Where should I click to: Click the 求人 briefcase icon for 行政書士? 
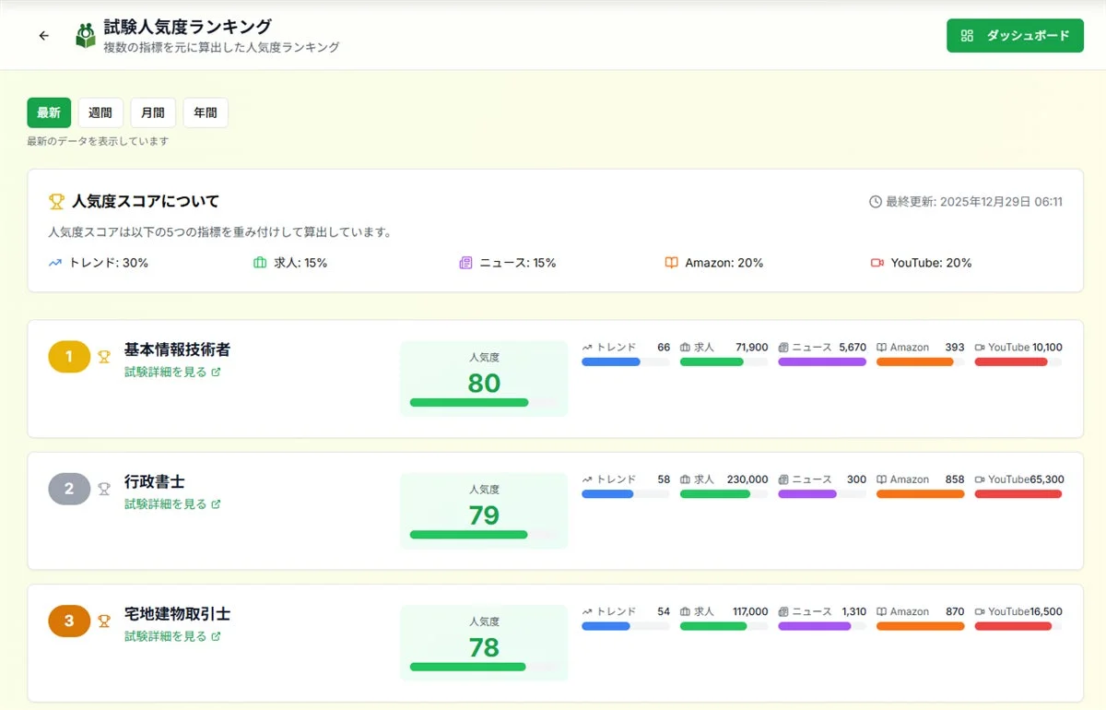684,479
